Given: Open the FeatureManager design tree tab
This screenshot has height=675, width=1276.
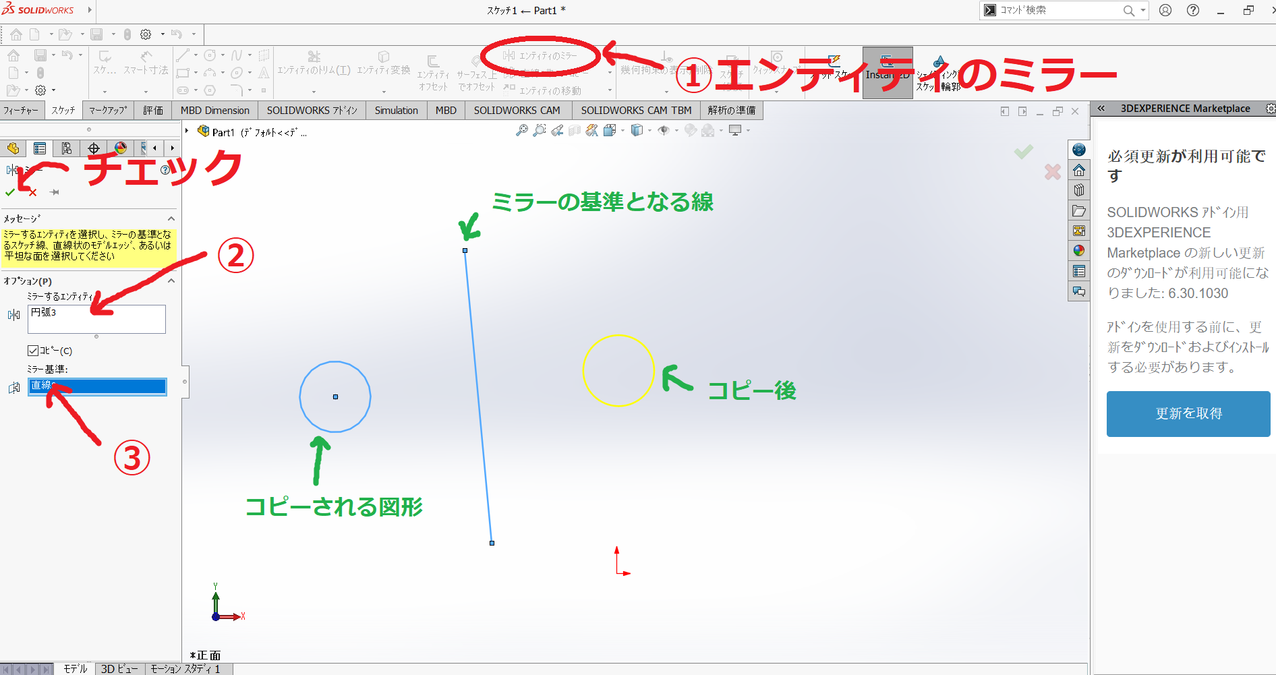Looking at the screenshot, I should coord(13,148).
